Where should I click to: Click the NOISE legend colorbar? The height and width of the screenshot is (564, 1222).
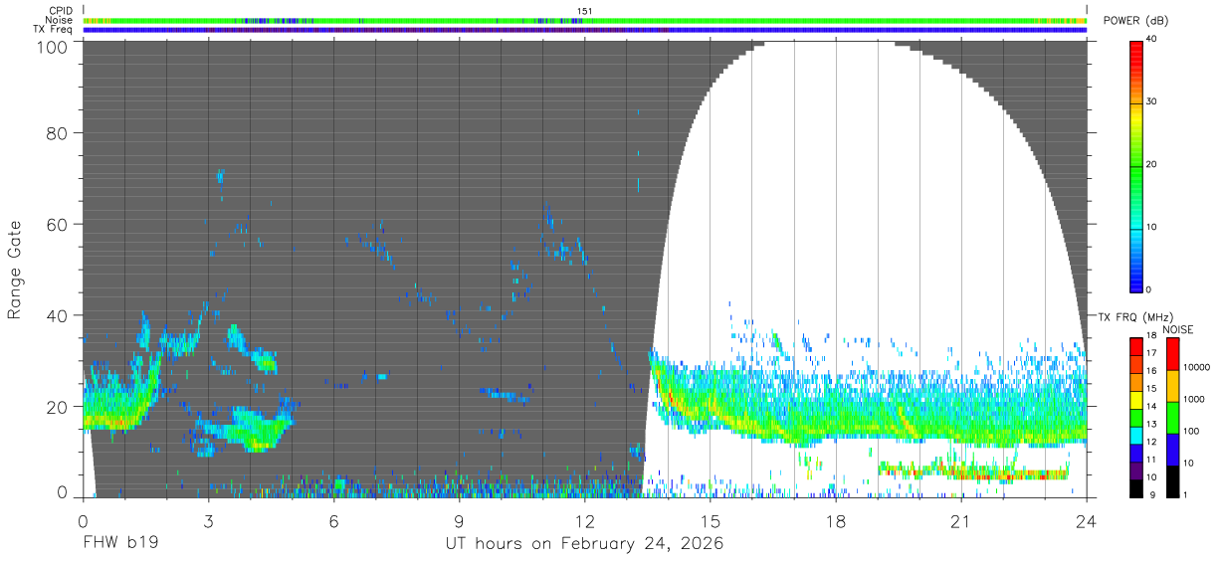pos(1172,417)
